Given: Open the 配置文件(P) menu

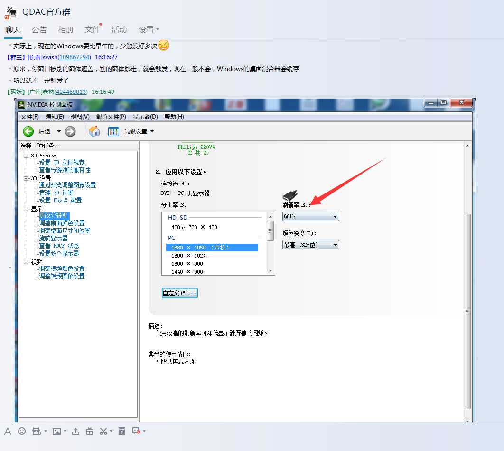Looking at the screenshot, I should (111, 117).
